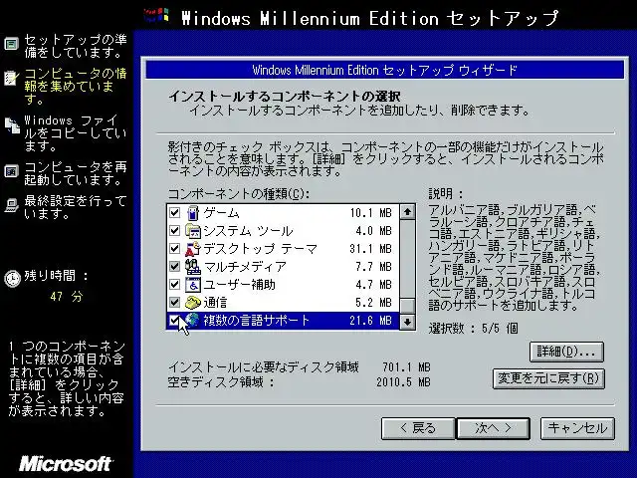
Task: Toggle the 通信 checkbox
Action: pos(175,303)
